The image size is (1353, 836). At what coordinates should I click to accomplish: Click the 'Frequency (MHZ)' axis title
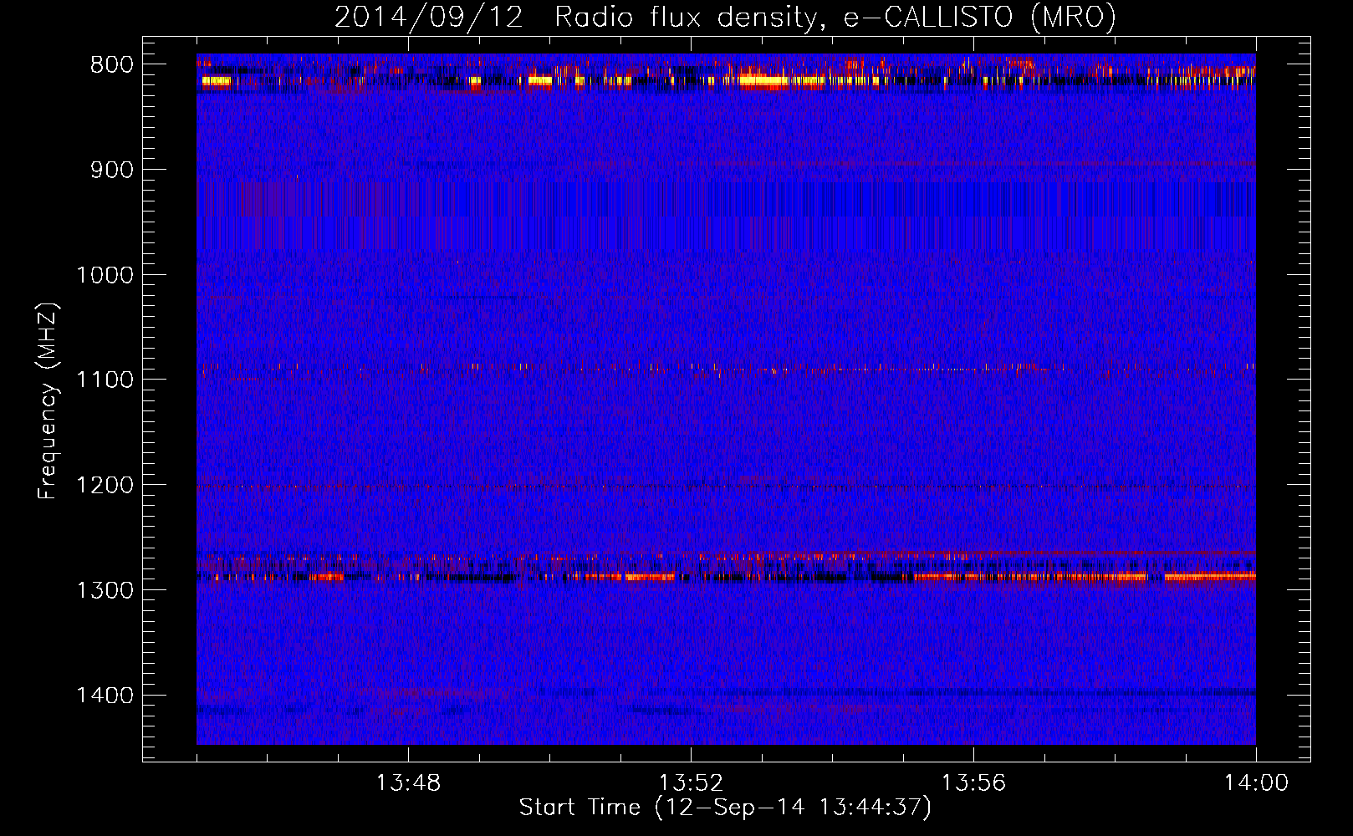pyautogui.click(x=48, y=401)
